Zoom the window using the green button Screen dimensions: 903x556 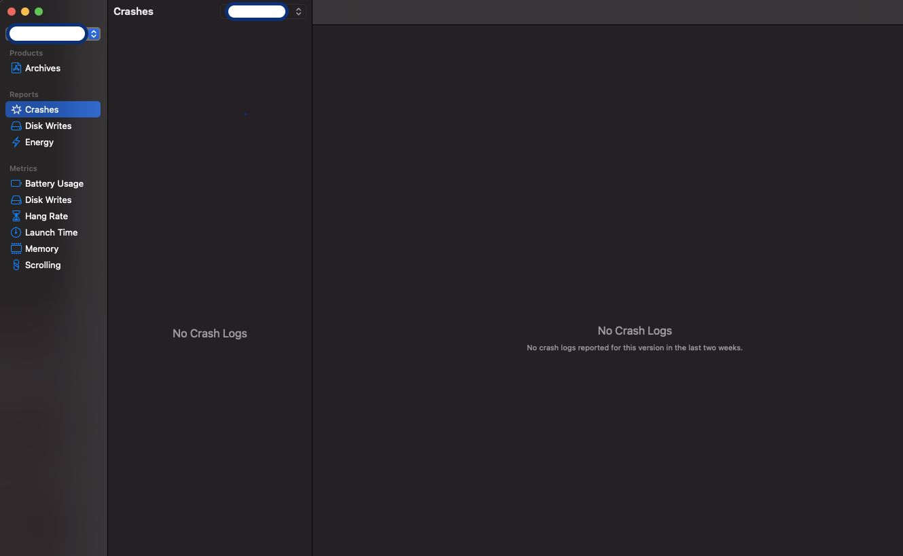tap(39, 12)
